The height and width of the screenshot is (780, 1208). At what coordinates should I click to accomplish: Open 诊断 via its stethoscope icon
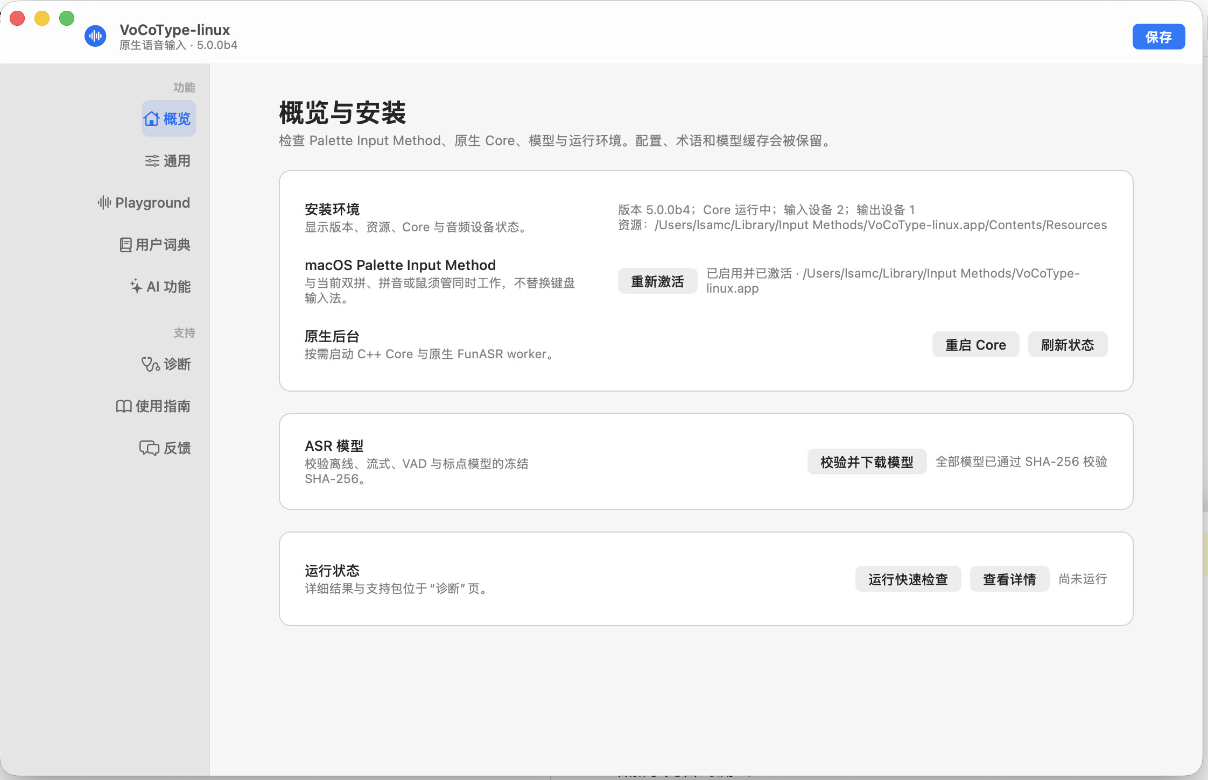click(150, 364)
